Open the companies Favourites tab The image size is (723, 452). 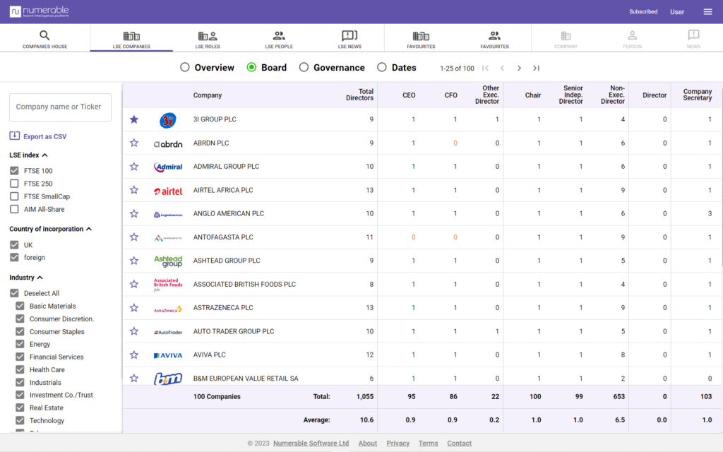click(x=421, y=39)
